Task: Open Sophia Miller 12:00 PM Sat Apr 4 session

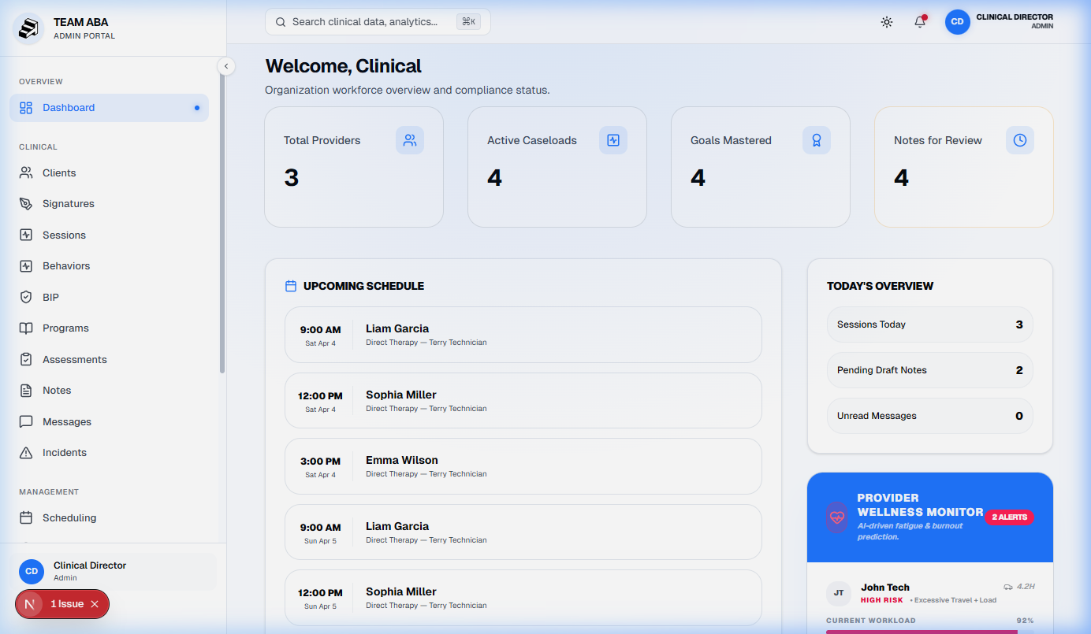Action: tap(523, 401)
